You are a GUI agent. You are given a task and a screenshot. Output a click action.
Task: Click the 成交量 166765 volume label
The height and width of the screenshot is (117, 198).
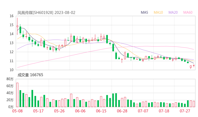pos(30,75)
